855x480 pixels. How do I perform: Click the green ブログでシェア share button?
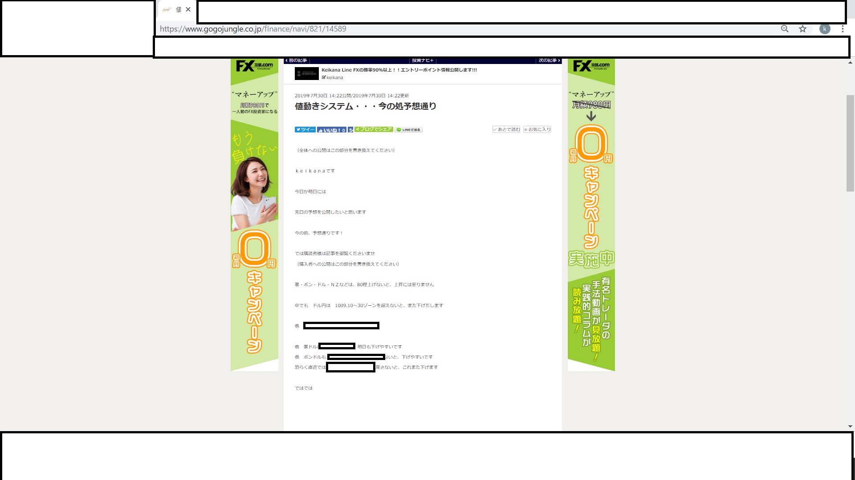(x=374, y=129)
